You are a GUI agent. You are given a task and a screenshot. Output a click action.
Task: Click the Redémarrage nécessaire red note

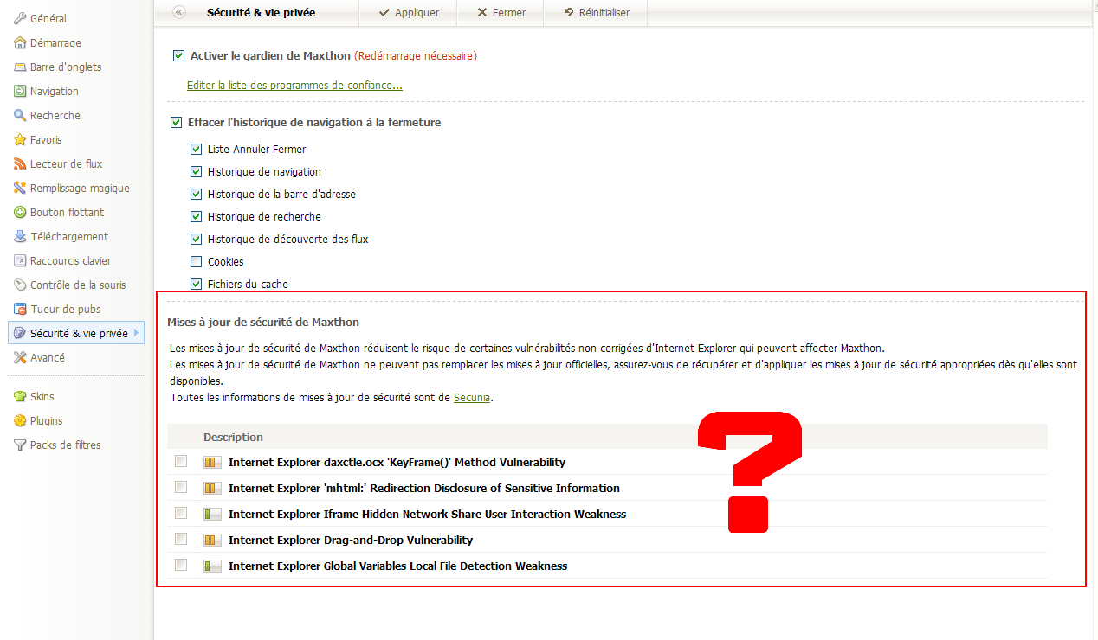coord(416,56)
